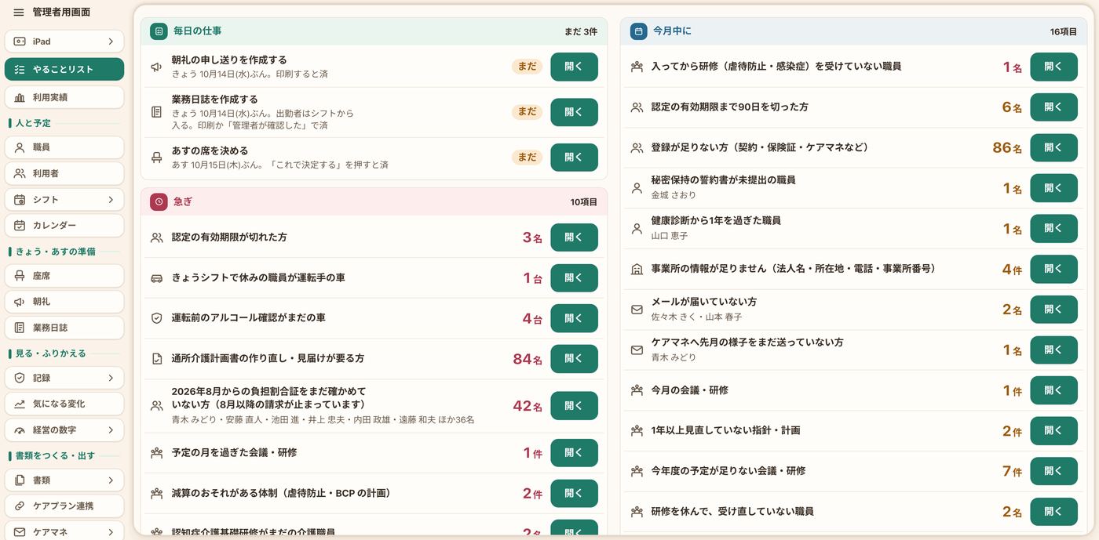
Task: Expand the 記録 sidebar submenu
Action: point(64,378)
